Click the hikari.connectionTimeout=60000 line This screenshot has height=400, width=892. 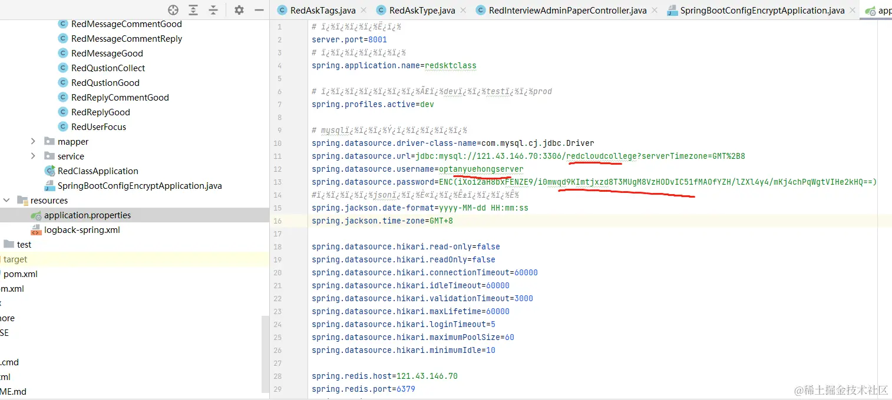(425, 273)
